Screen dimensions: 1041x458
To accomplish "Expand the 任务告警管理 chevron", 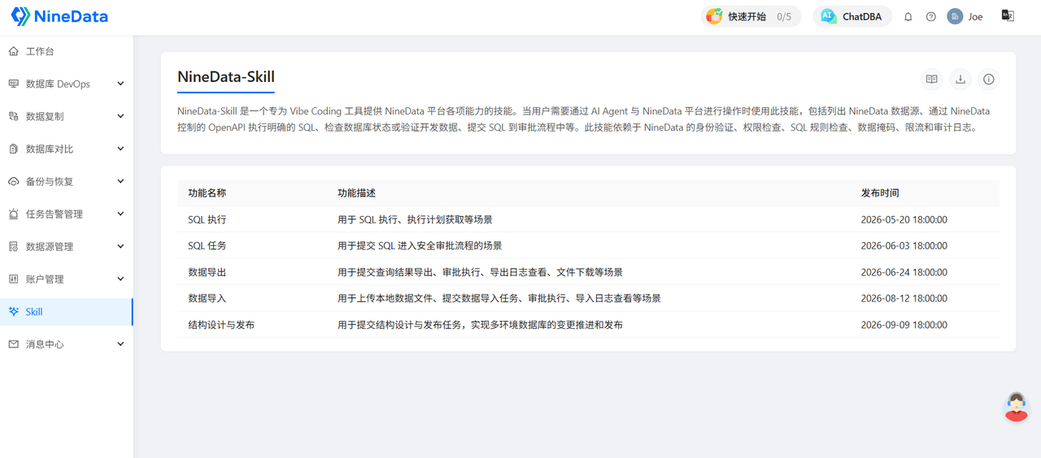I will tap(120, 214).
